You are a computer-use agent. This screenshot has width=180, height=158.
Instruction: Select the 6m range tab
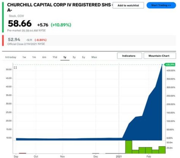(44, 57)
